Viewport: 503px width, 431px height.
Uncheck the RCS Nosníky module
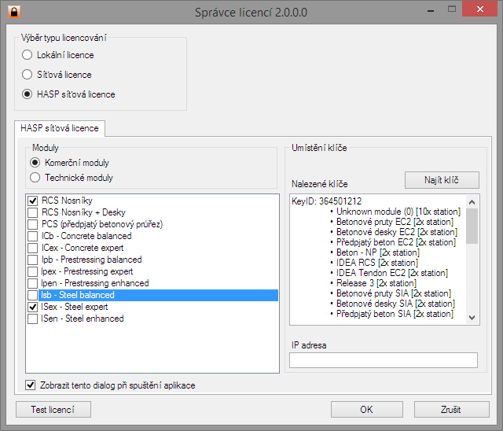point(32,201)
